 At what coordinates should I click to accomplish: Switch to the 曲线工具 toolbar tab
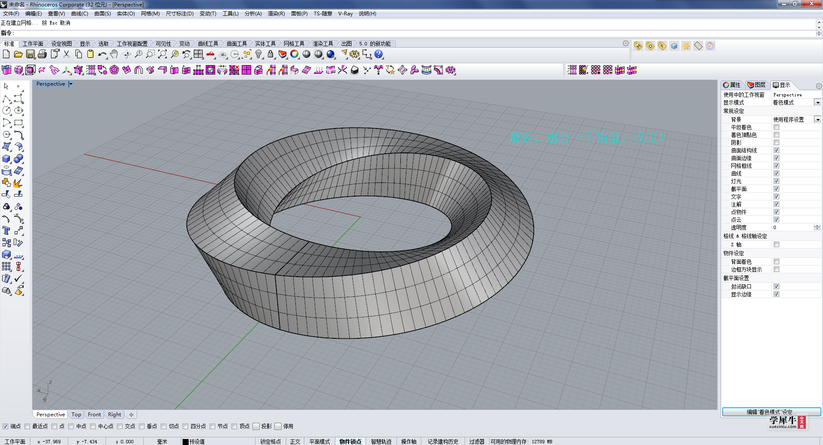208,44
